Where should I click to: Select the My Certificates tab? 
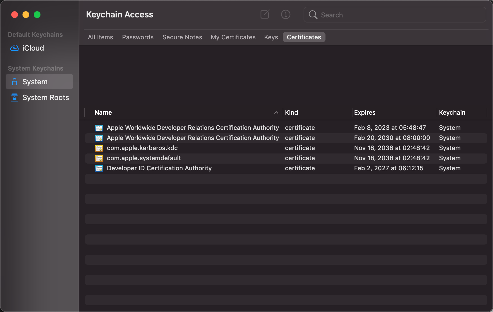click(233, 37)
